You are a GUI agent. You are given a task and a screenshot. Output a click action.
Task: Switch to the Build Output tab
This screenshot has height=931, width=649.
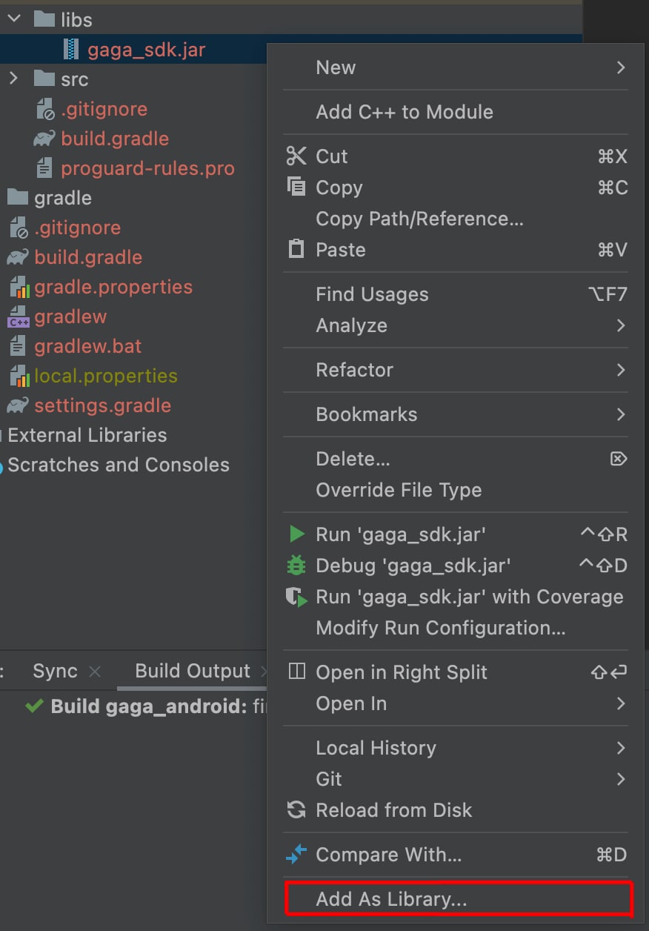[193, 671]
